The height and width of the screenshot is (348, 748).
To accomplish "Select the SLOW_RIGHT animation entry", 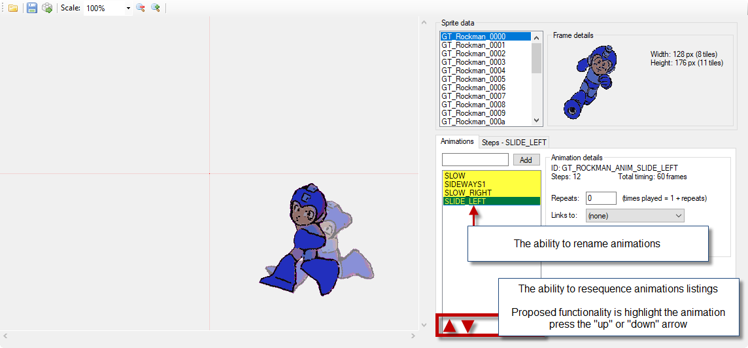I will 467,193.
